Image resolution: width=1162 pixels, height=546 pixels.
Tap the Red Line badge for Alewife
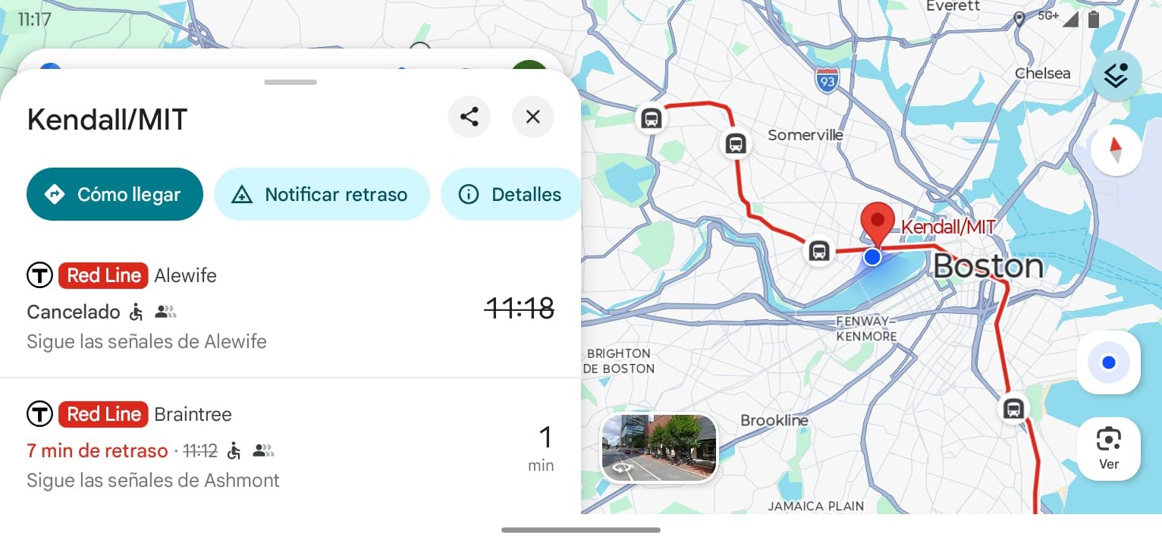click(103, 275)
